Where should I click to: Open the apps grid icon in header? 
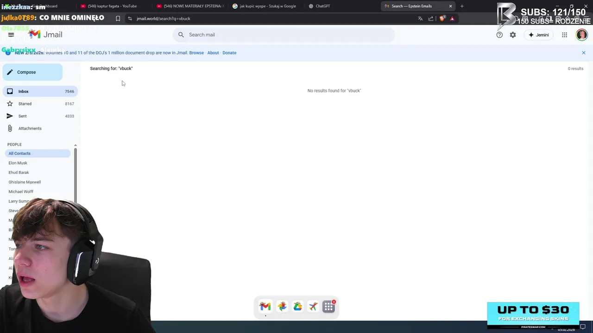click(564, 35)
